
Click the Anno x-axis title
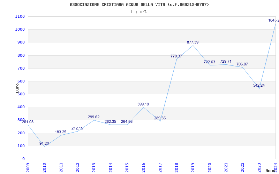pyautogui.click(x=271, y=171)
